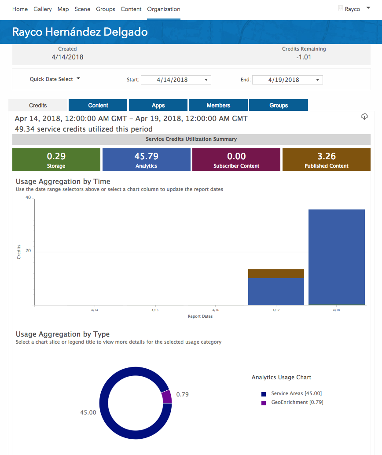Click the GeoEnrichment legend purple swatch
The height and width of the screenshot is (455, 382).
[264, 403]
